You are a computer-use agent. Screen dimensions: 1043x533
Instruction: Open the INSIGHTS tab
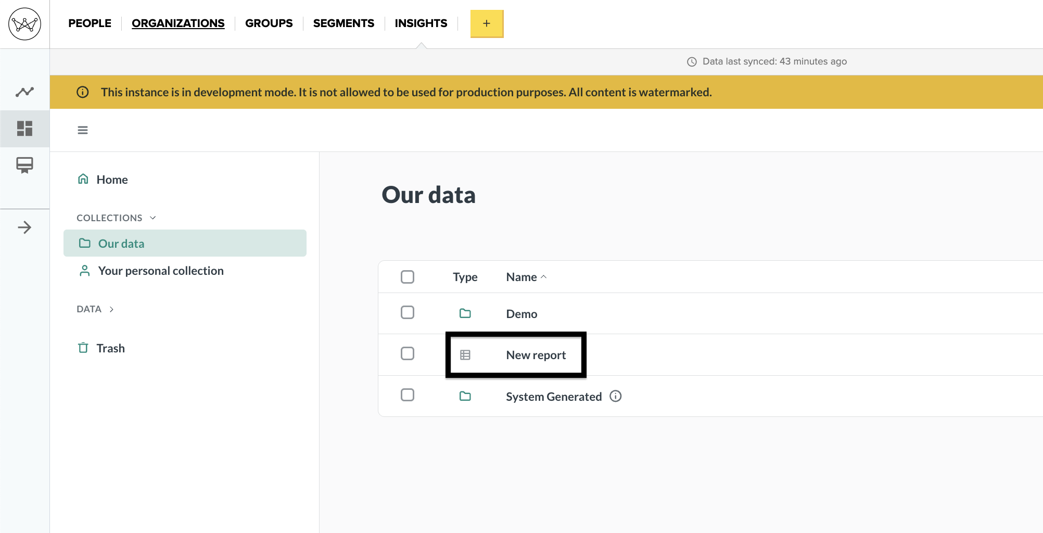click(421, 23)
